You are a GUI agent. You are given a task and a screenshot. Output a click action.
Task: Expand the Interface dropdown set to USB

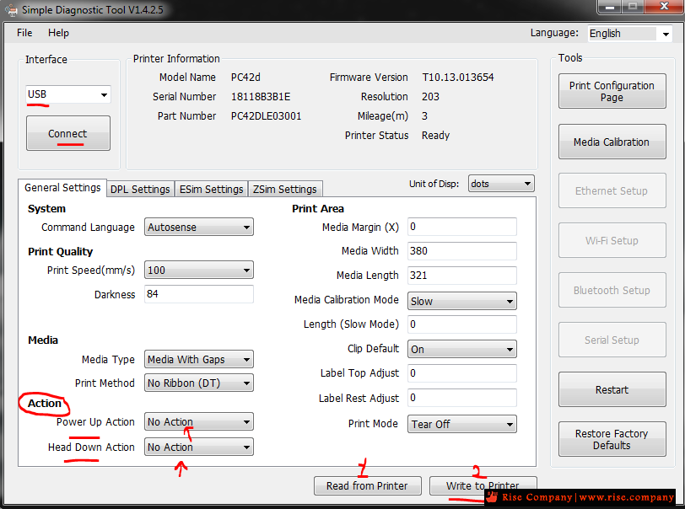pyautogui.click(x=68, y=94)
